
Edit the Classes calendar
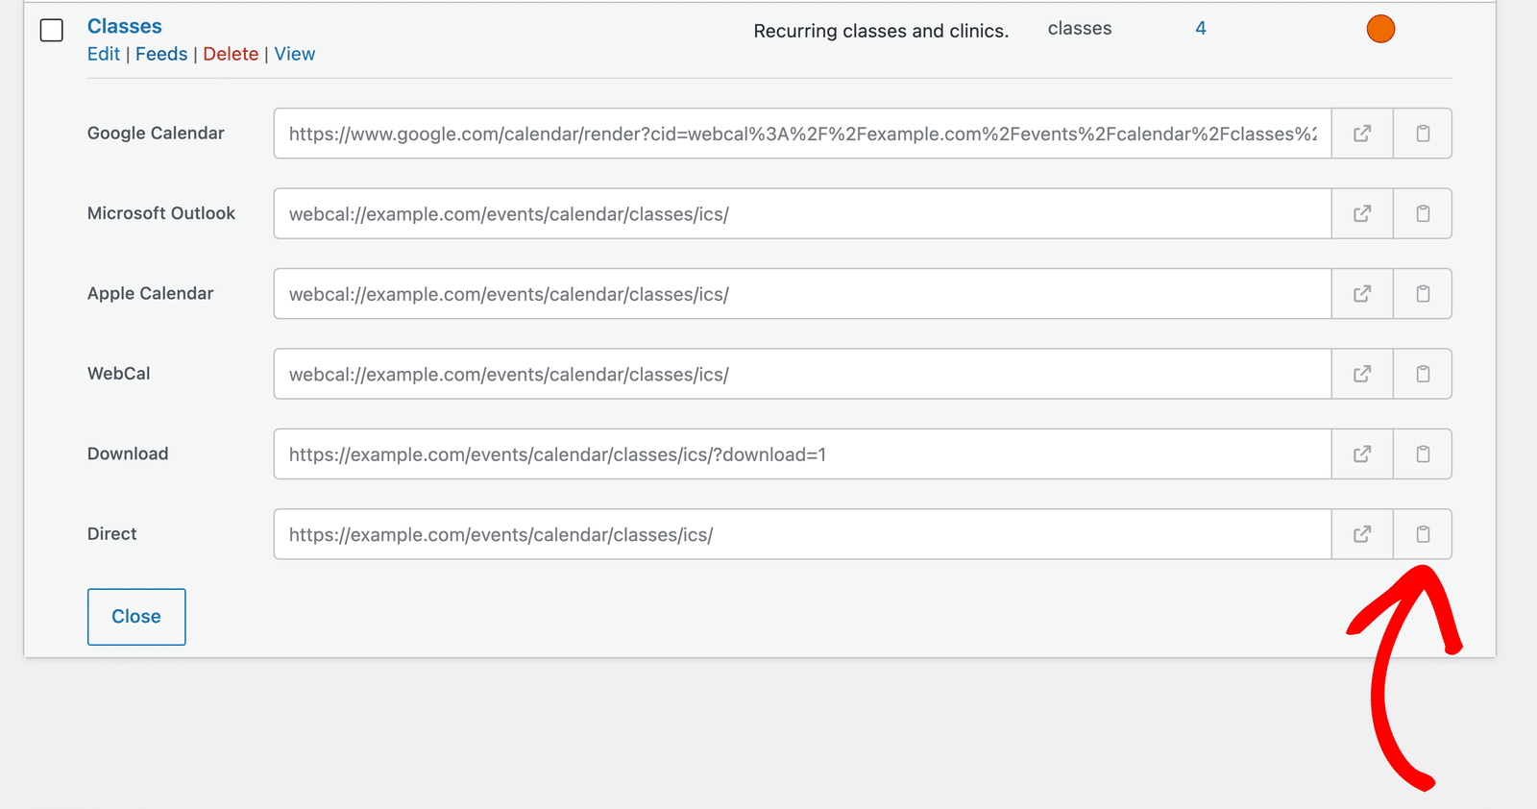[104, 54]
